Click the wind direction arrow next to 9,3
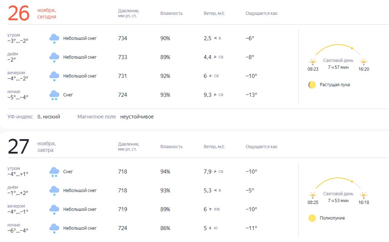The width and height of the screenshot is (389, 242). 215,95
